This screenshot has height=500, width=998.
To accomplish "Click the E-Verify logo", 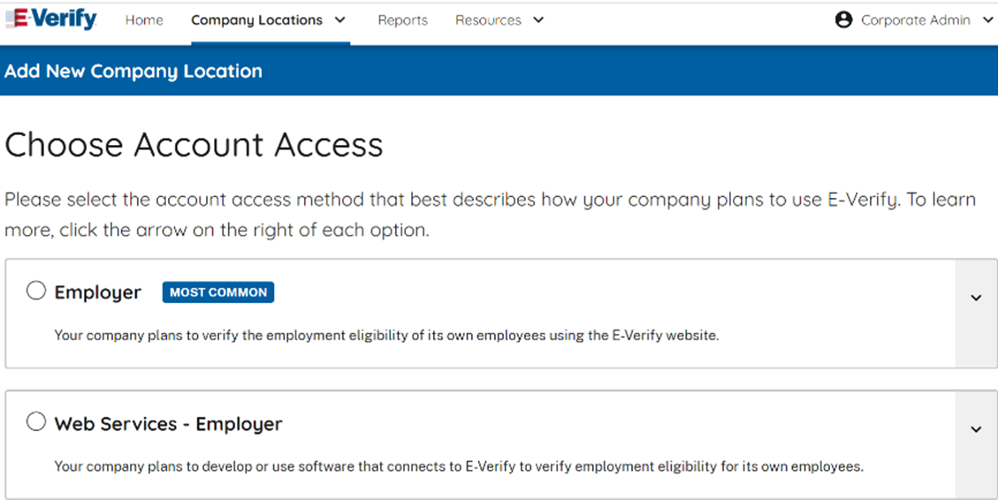I will 51,19.
